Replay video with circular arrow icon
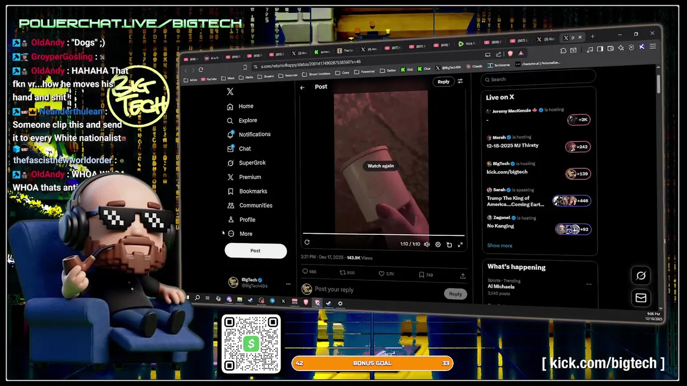Viewport: 687px width, 386px height. click(307, 242)
